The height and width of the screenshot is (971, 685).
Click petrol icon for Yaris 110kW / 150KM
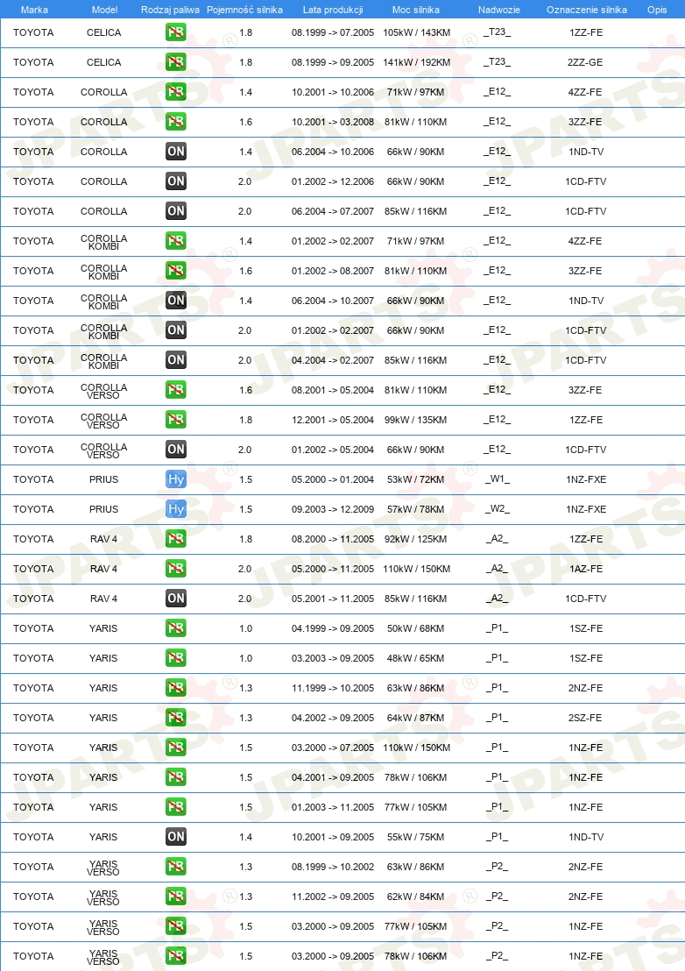click(x=176, y=748)
